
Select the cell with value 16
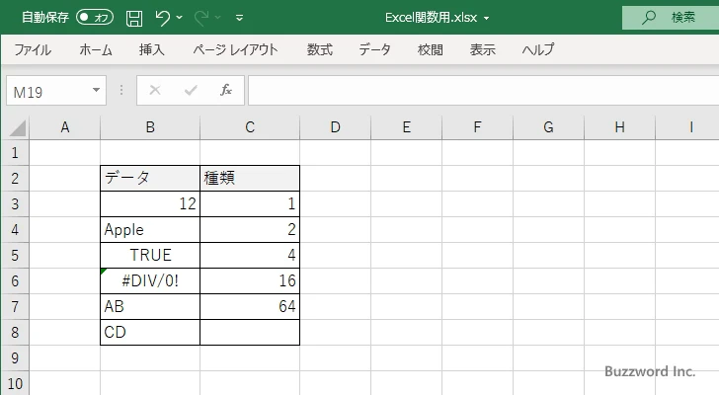pos(250,280)
